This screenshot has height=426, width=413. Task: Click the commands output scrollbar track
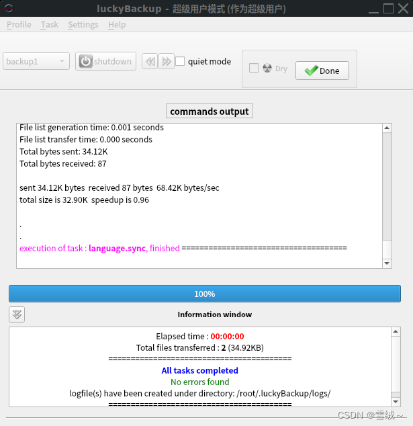(387, 187)
